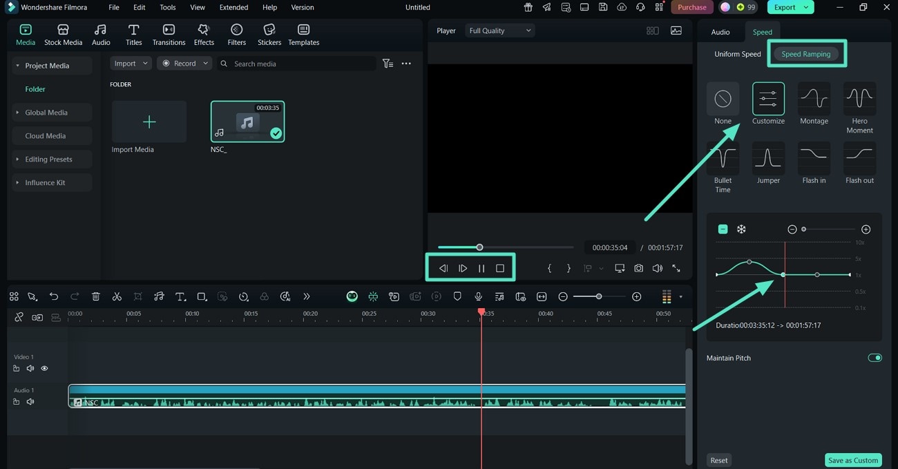This screenshot has height=469, width=898.
Task: Toggle the green speed keyframe remove checkbox
Action: click(723, 229)
